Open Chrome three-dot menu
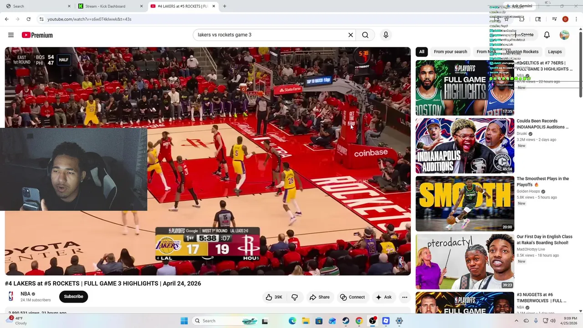 pos(577,19)
